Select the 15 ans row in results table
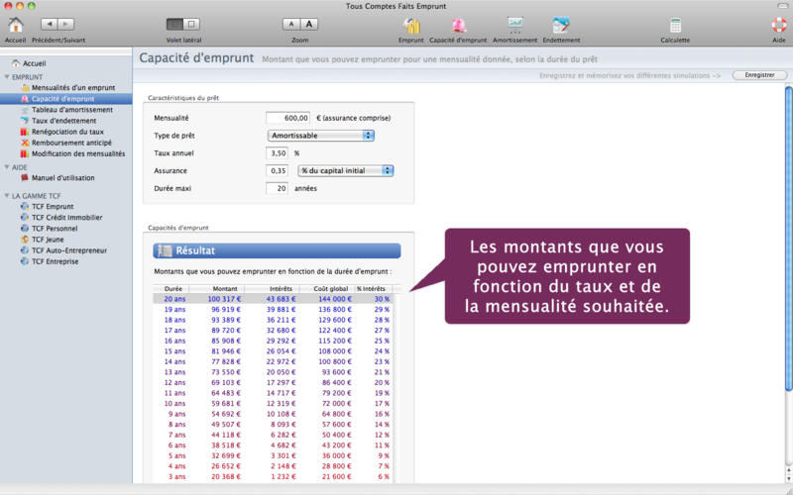 pyautogui.click(x=273, y=351)
